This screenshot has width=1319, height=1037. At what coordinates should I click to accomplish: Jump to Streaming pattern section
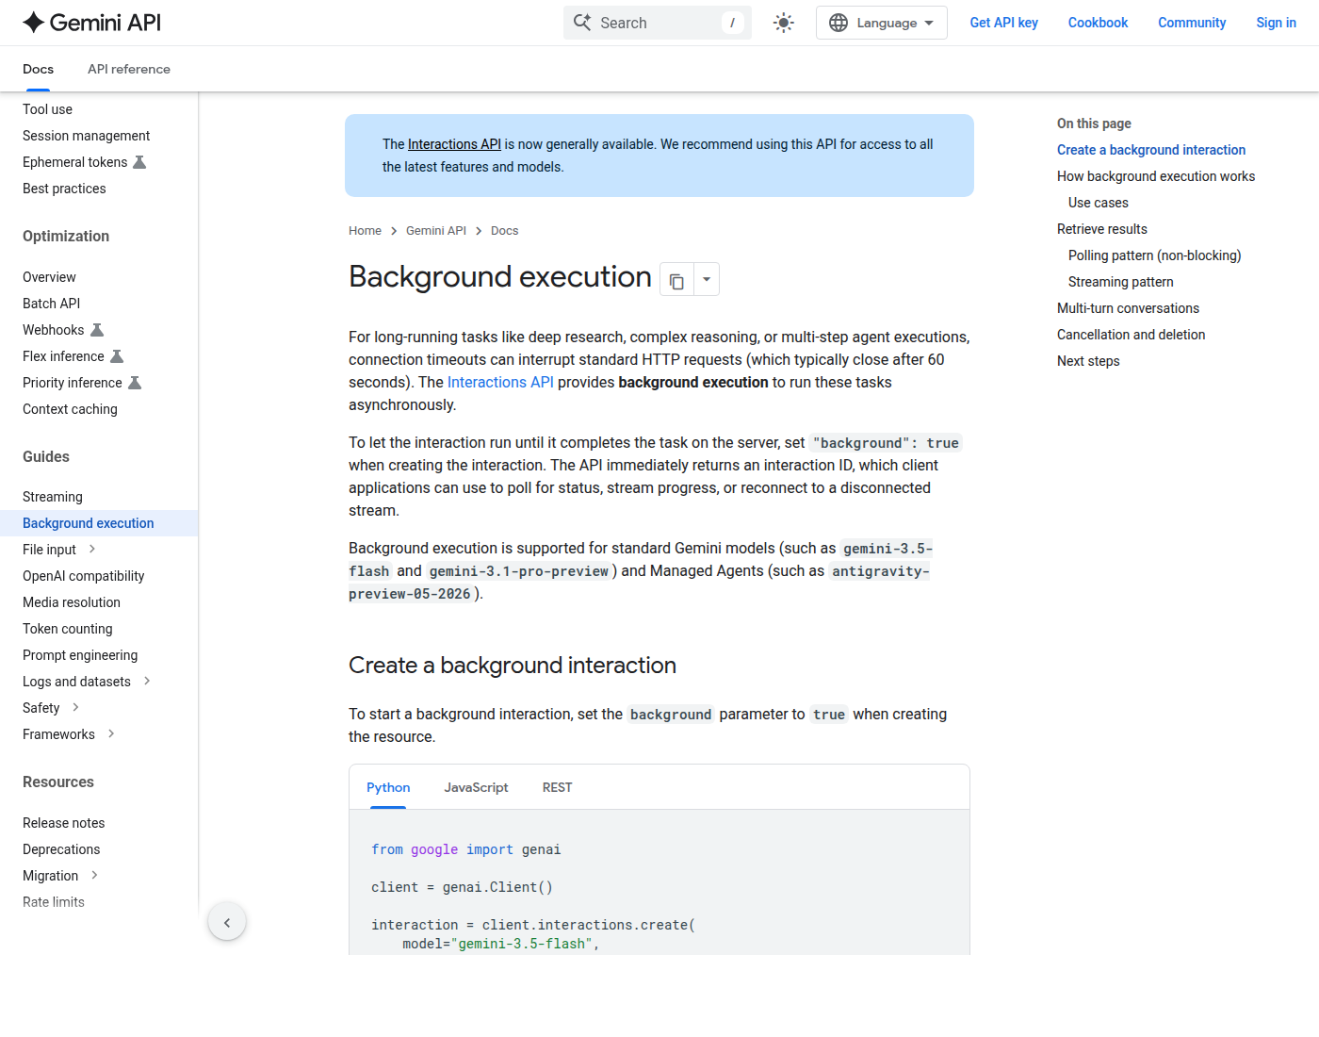pyautogui.click(x=1120, y=282)
